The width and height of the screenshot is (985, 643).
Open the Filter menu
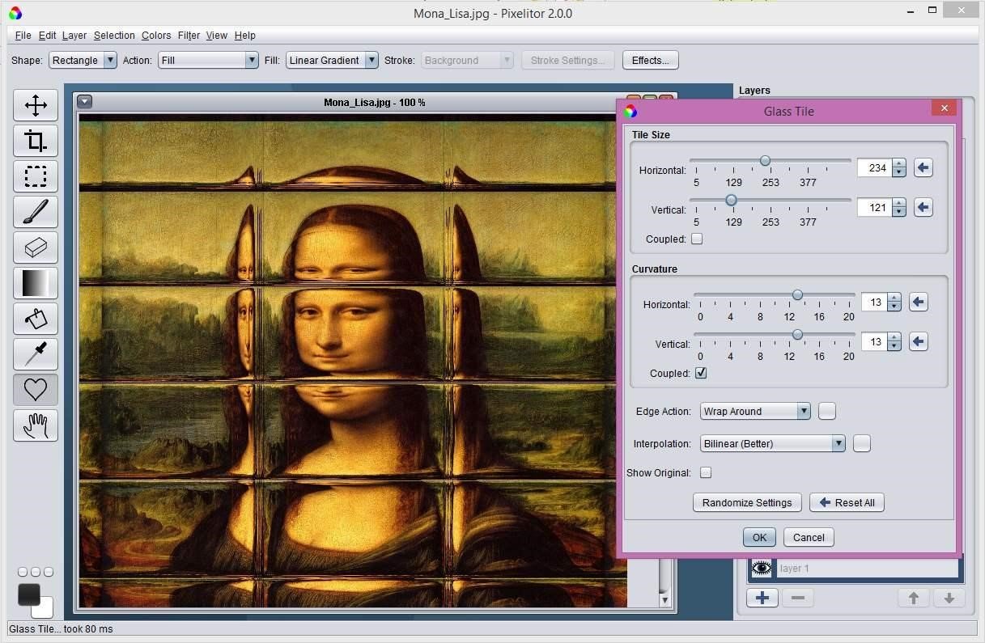coord(189,35)
